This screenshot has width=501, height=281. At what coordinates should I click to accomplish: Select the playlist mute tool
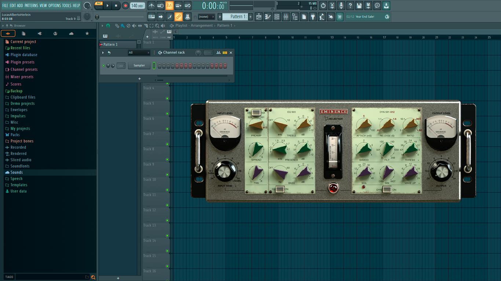[x=134, y=26]
